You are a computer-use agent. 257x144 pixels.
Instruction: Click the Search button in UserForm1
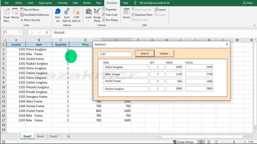145,54
